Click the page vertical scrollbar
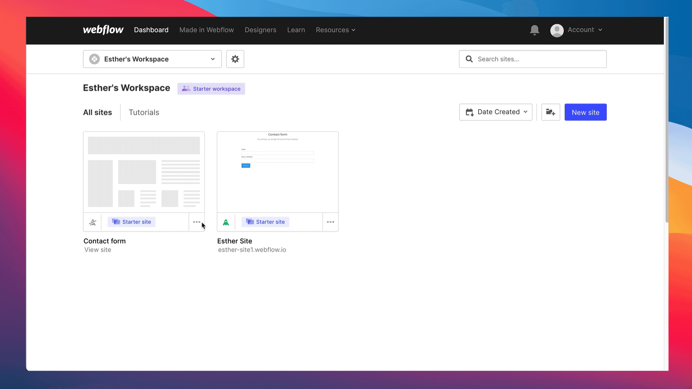692x389 pixels. (x=666, y=120)
